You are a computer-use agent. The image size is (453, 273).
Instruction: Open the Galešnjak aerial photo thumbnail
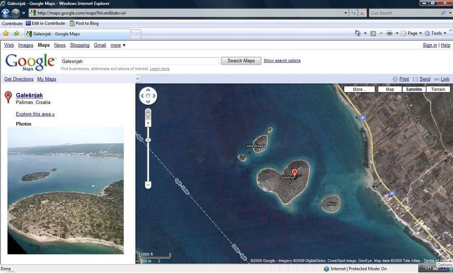pos(66,191)
